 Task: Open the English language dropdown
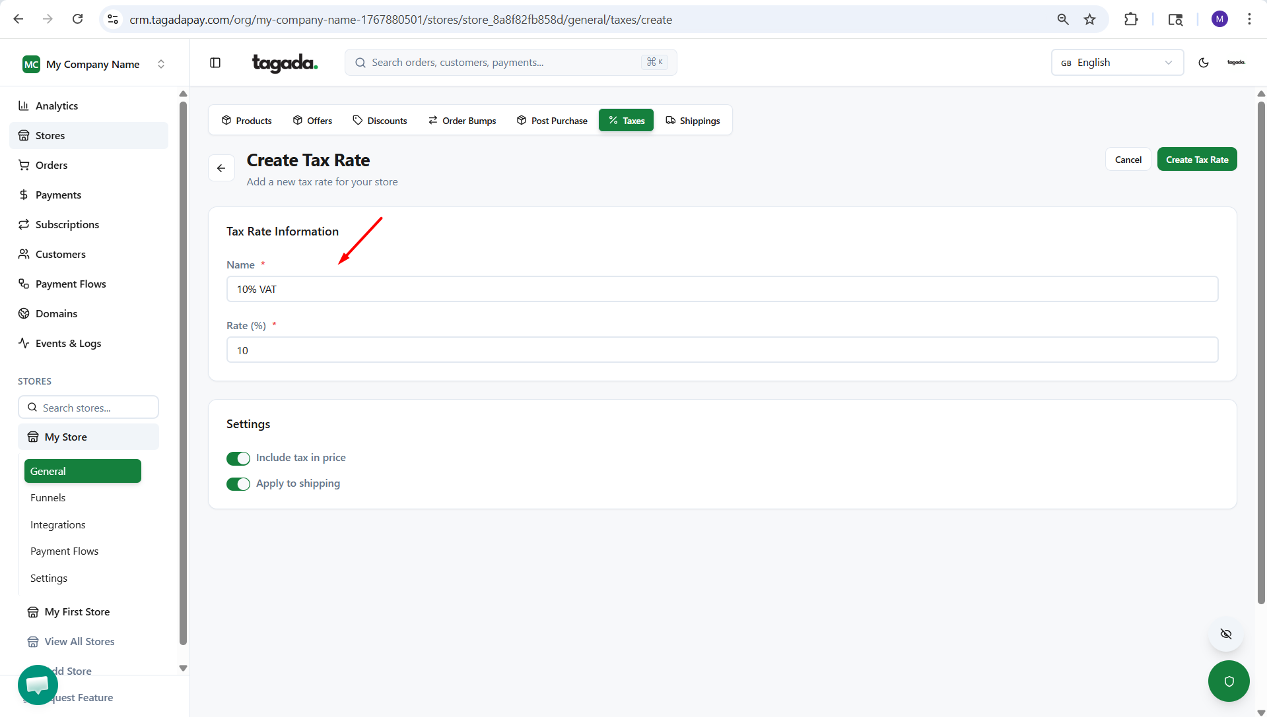pyautogui.click(x=1116, y=63)
